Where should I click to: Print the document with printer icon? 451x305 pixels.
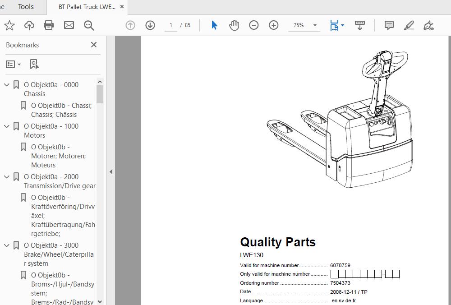(49, 25)
